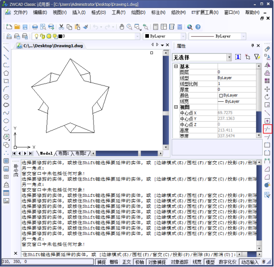Image resolution: width=274 pixels, height=267 pixels.
Task: Open the layer dropdown list
Action: coord(137,37)
